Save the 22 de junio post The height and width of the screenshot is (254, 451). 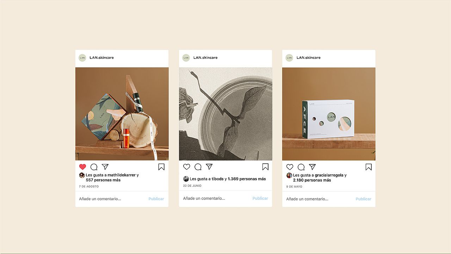[x=265, y=167]
